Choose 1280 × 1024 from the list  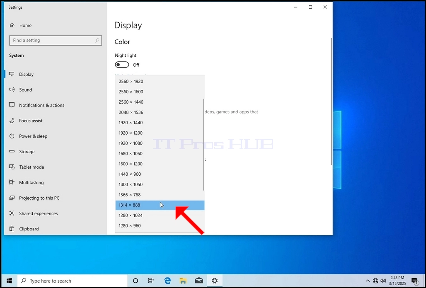point(160,215)
